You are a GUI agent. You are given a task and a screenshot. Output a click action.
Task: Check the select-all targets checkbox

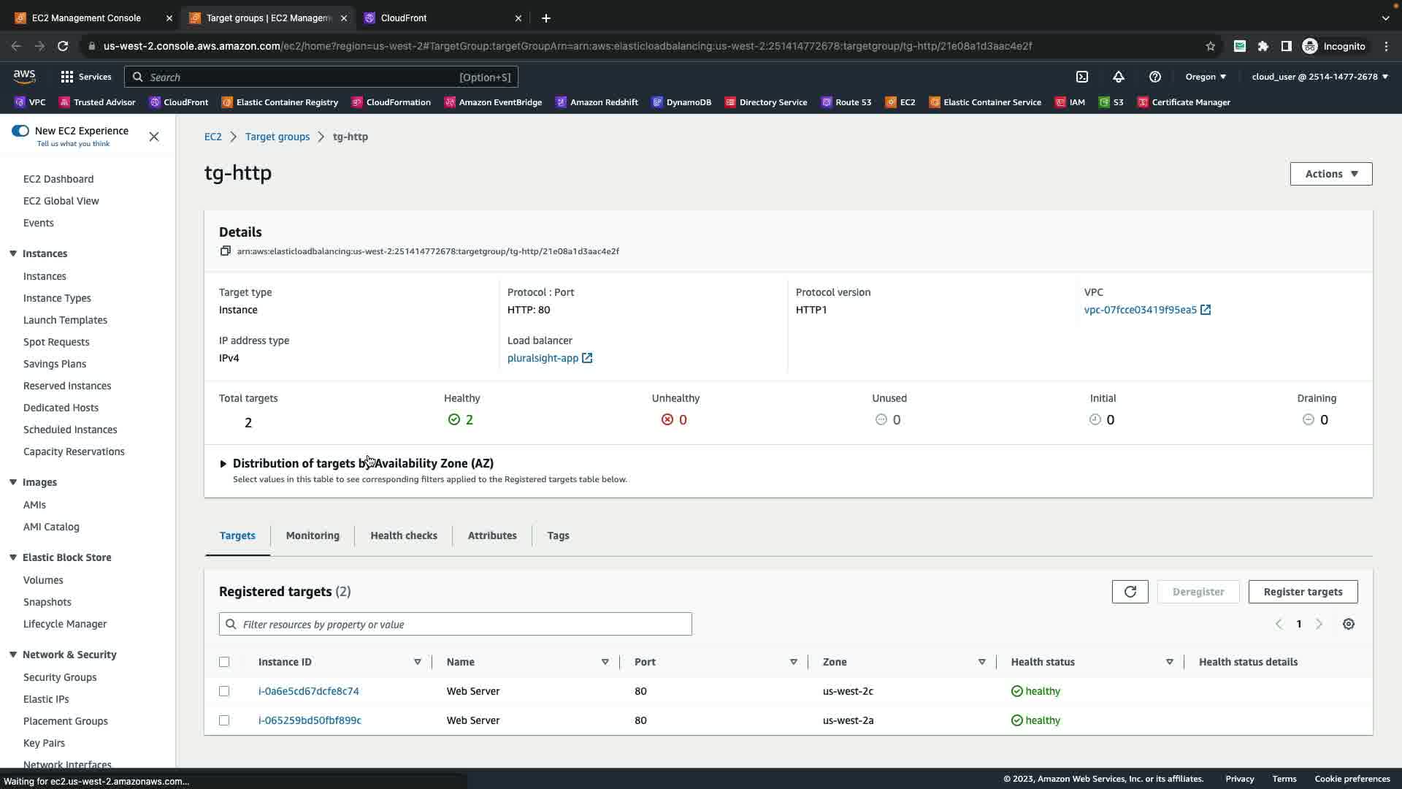point(224,662)
